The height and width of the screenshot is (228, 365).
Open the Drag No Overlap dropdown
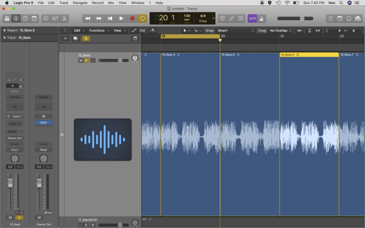point(280,31)
